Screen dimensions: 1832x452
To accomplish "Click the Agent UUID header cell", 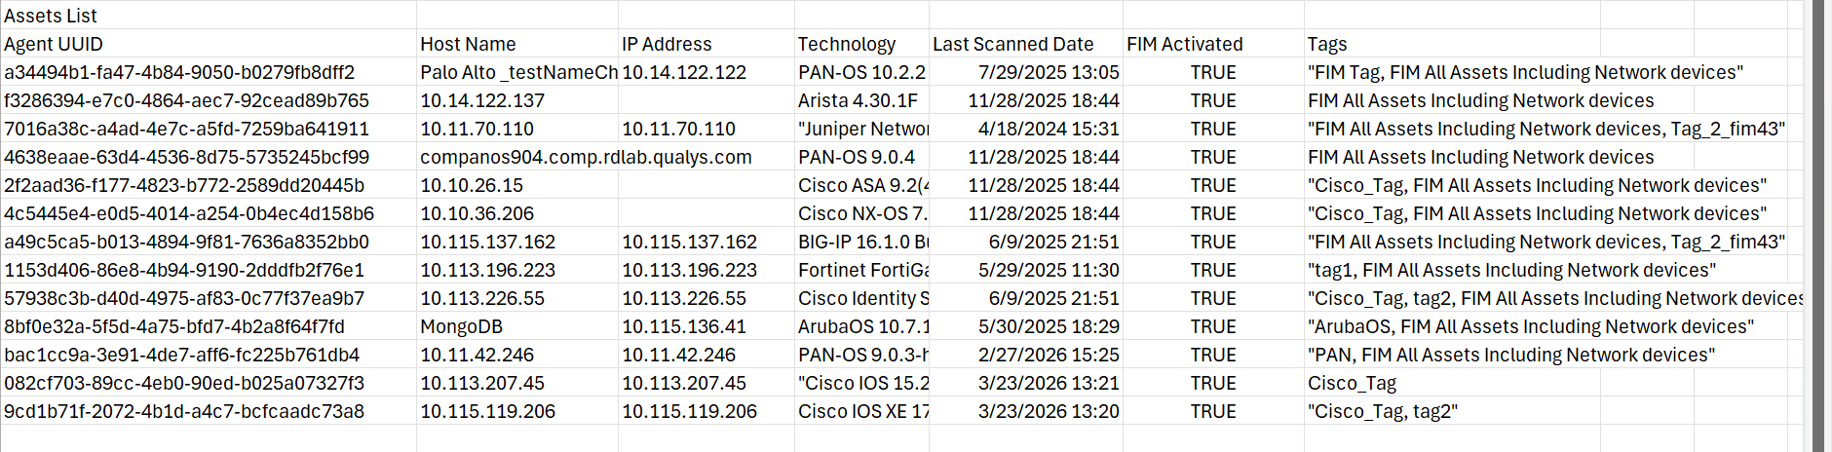I will coord(54,44).
